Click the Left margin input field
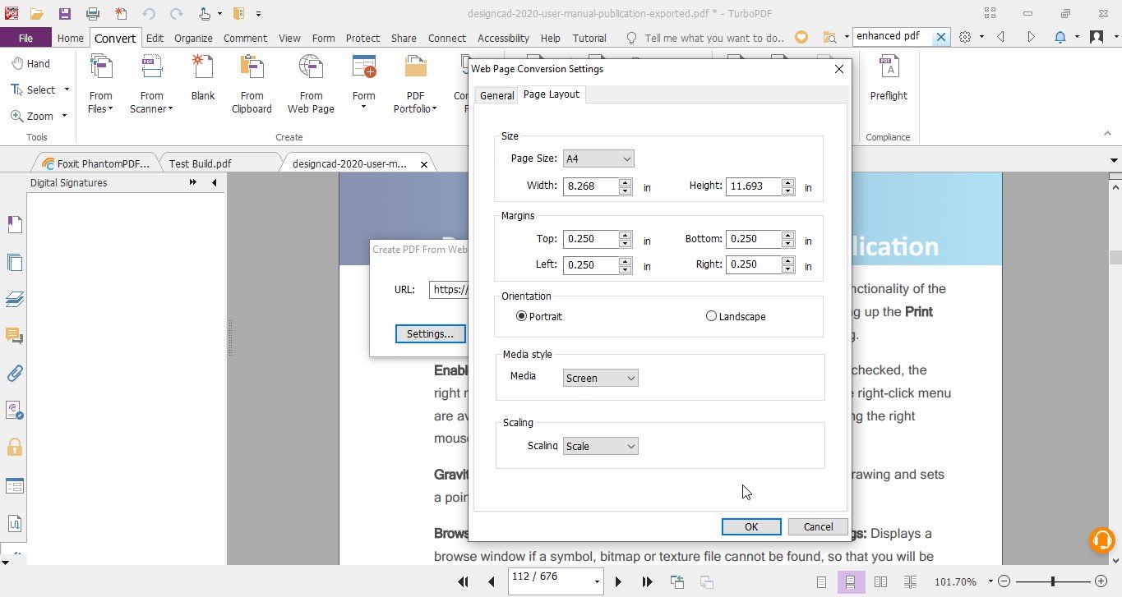This screenshot has height=597, width=1122. [591, 264]
